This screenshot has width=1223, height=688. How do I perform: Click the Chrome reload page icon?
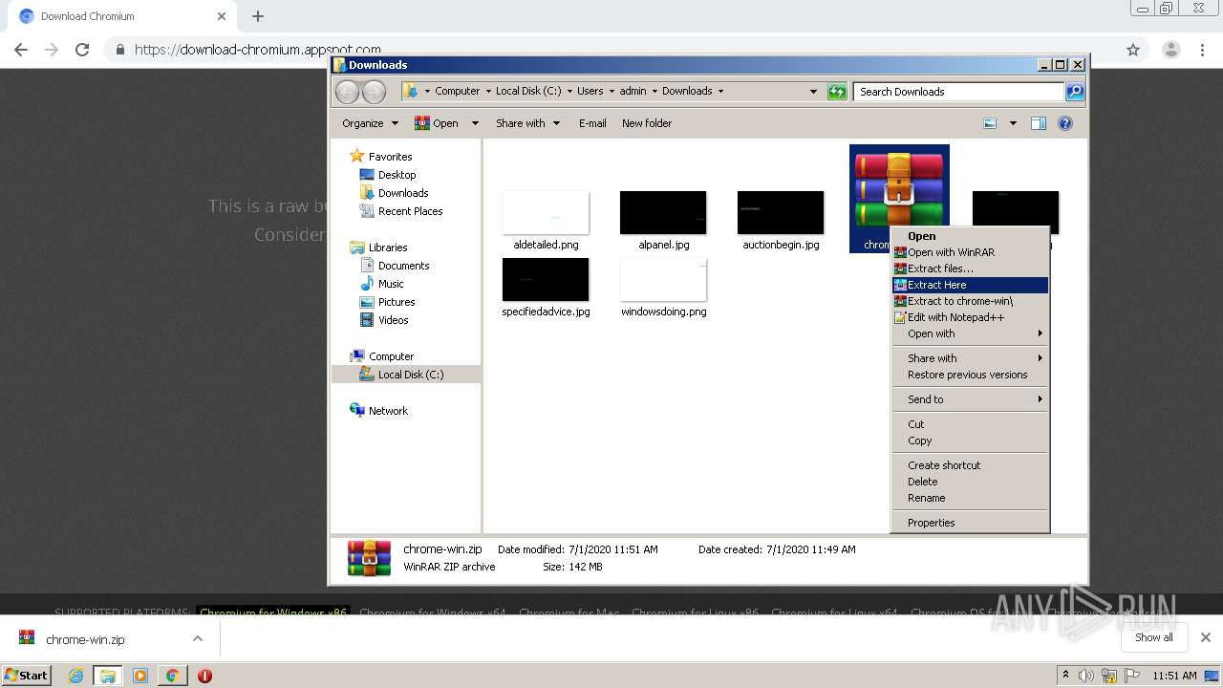82,50
